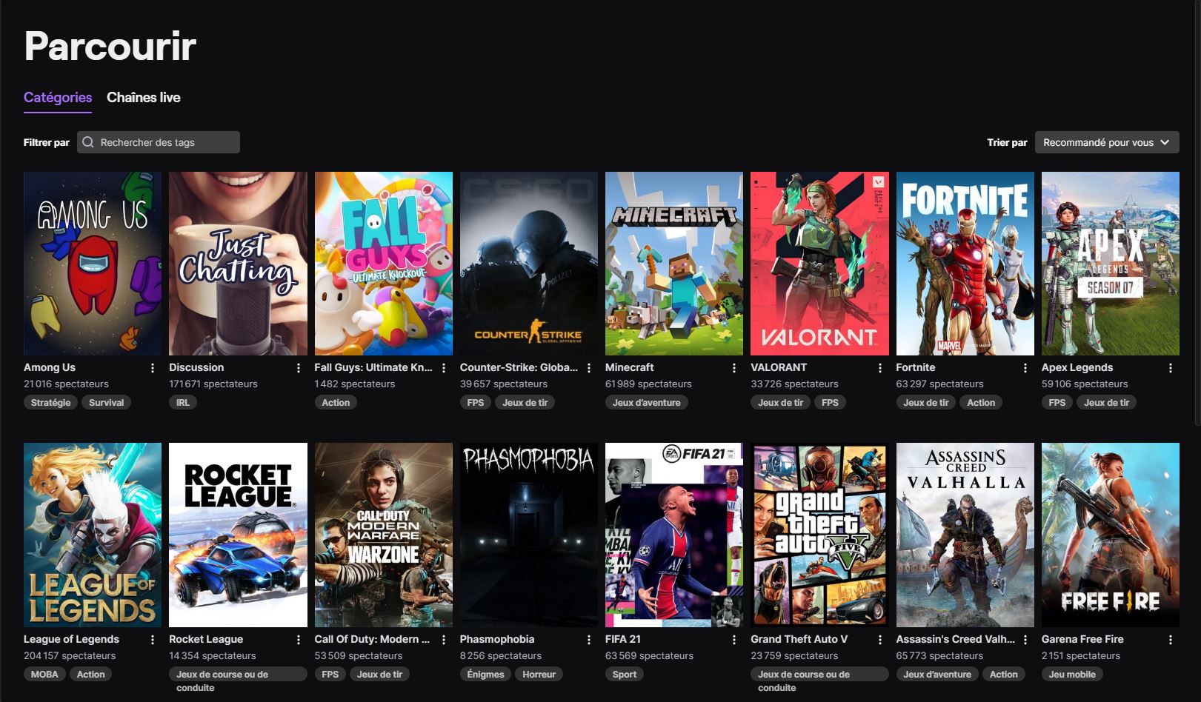The image size is (1201, 702).
Task: Open the three-dot menu for League of Legends
Action: pyautogui.click(x=153, y=640)
